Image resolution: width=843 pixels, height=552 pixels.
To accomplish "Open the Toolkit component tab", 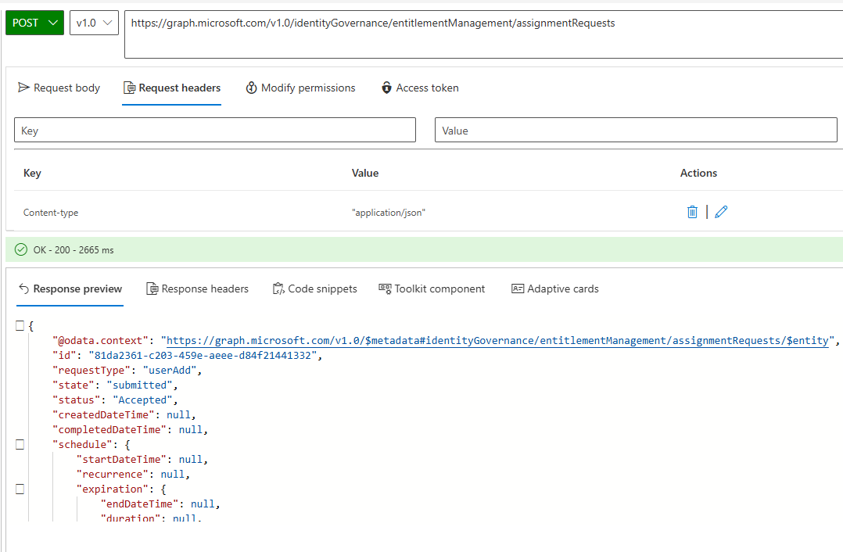I will (x=432, y=289).
